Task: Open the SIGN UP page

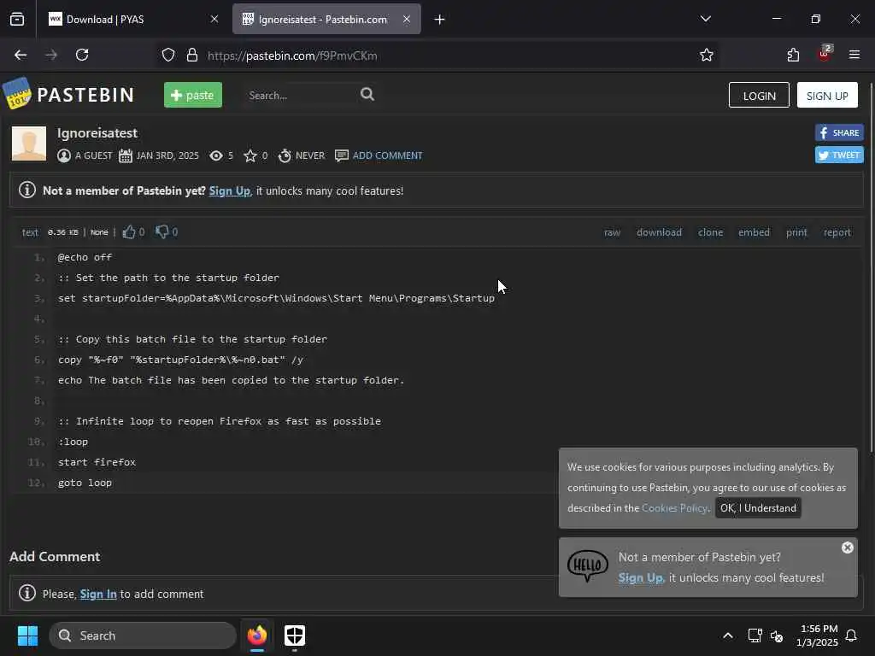Action: point(827,96)
